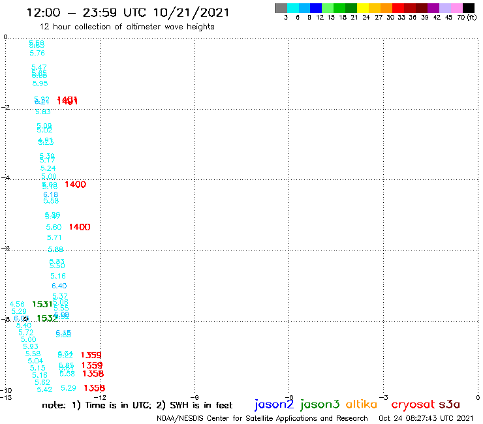Click the wave height value 5.40
Screen dimensions: 483x424
[23, 326]
